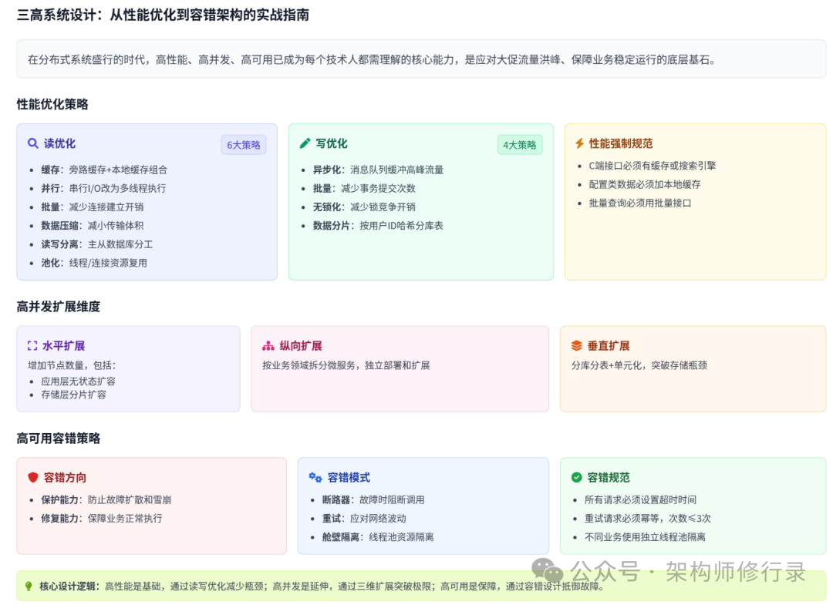Click the lightning bolt icon beside 性能强制规范
This screenshot has height=605, width=833.
coord(579,143)
